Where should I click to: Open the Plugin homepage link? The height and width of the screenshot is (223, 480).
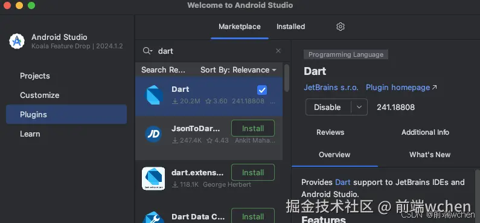point(402,88)
